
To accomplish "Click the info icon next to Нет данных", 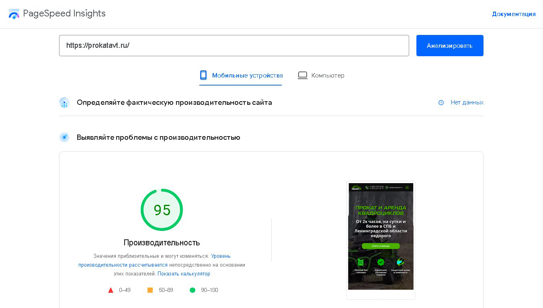I will click(x=441, y=102).
